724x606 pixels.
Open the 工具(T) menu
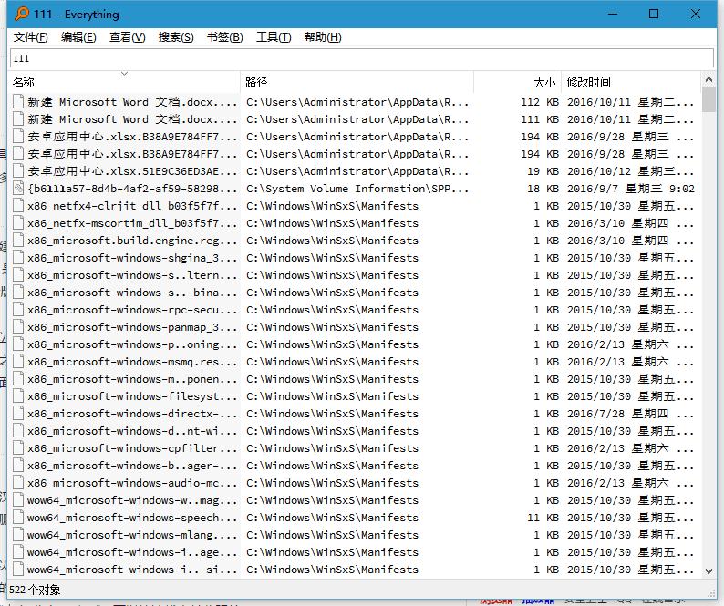pos(274,37)
